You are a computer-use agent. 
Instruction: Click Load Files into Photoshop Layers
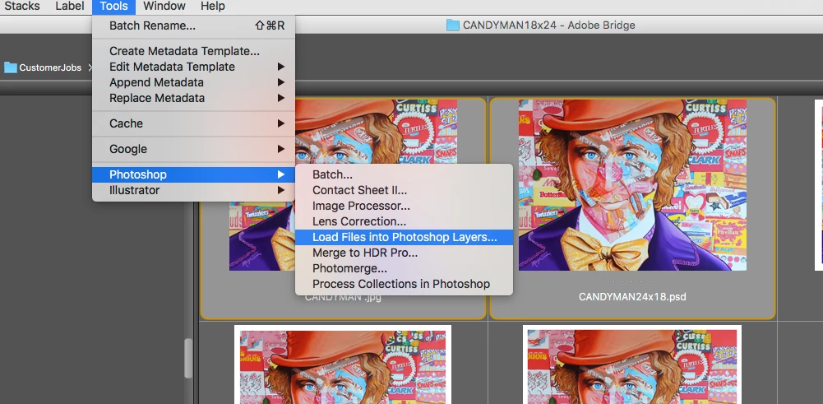click(x=405, y=238)
